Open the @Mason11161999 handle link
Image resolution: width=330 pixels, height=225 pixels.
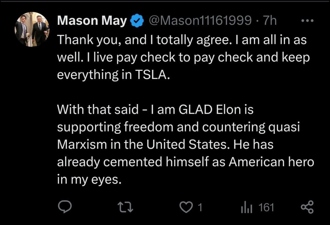coord(200,21)
